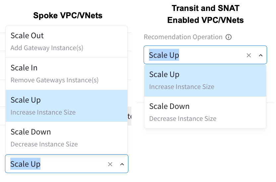276x182 pixels.
Task: Collapse chevron of field beneath four-option list
Action: (x=122, y=164)
